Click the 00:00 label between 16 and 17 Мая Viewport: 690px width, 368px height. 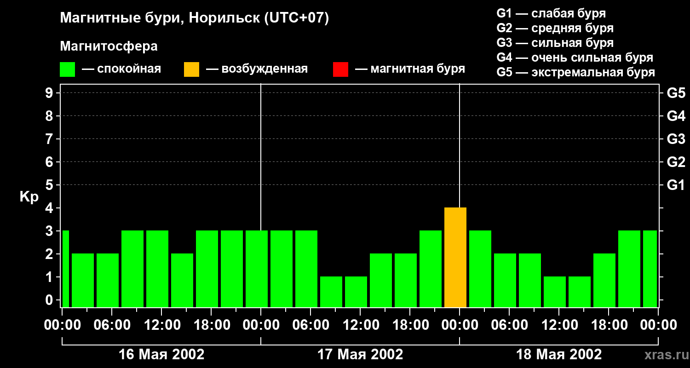point(261,325)
